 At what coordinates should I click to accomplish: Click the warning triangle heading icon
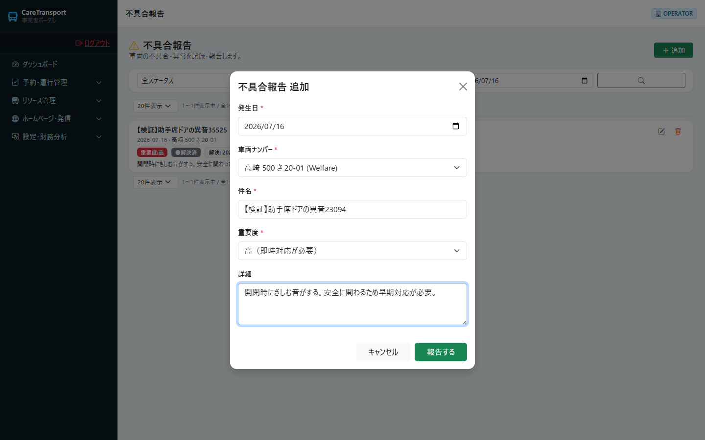(x=134, y=45)
